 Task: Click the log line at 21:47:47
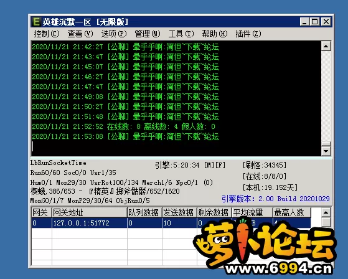coord(125,87)
